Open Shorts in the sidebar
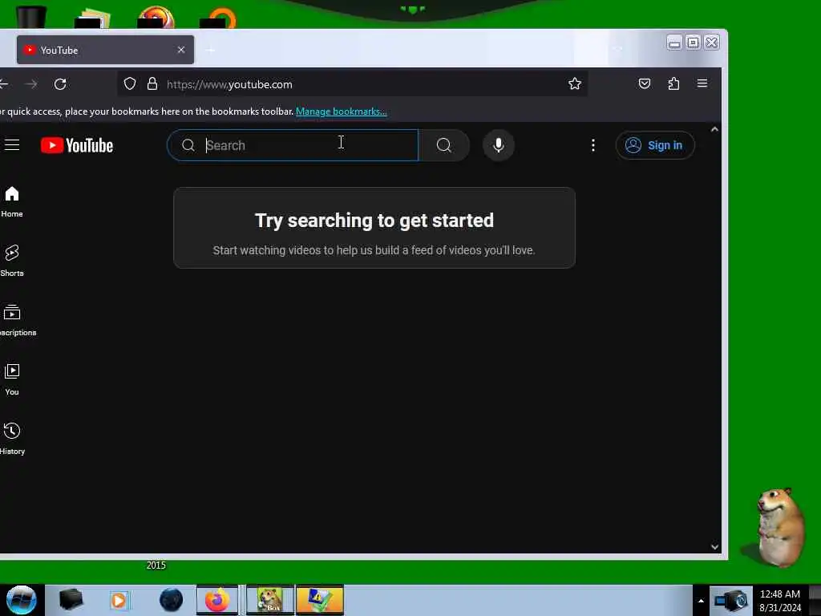This screenshot has width=821, height=616. pos(11,261)
